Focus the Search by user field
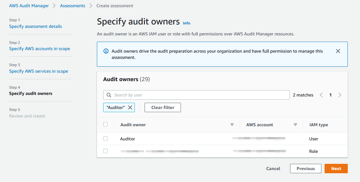The height and width of the screenshot is (182, 360). click(x=196, y=95)
